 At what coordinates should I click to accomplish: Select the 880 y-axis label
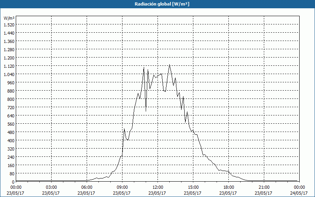coord(11,91)
